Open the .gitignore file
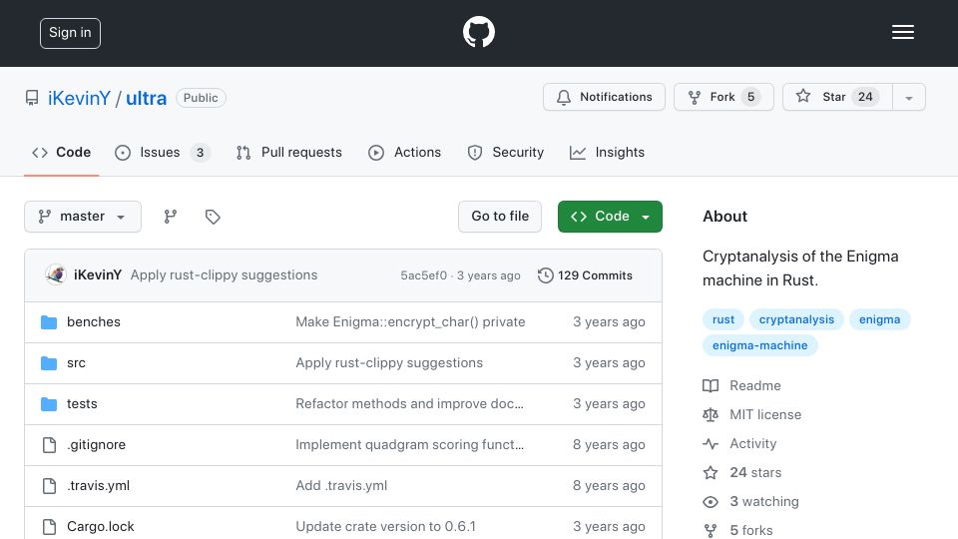The image size is (958, 539). click(96, 445)
